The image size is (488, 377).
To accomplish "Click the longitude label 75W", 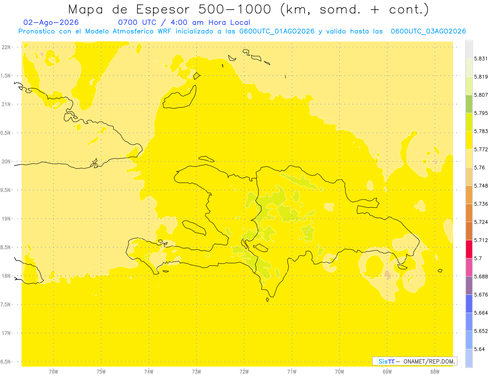I will click(x=101, y=372).
